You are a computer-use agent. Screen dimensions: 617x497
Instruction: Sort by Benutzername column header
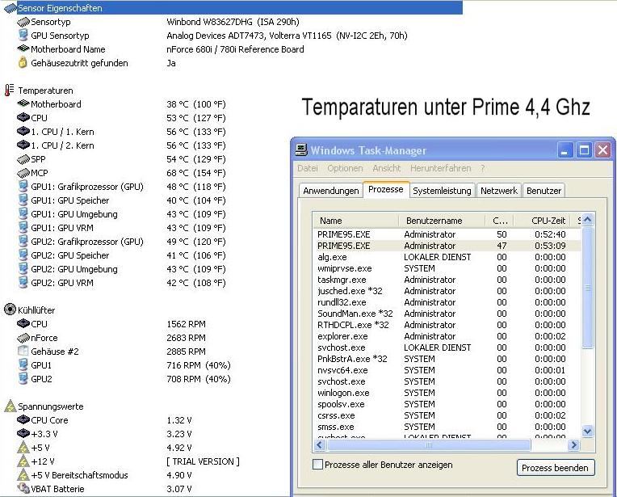(441, 221)
